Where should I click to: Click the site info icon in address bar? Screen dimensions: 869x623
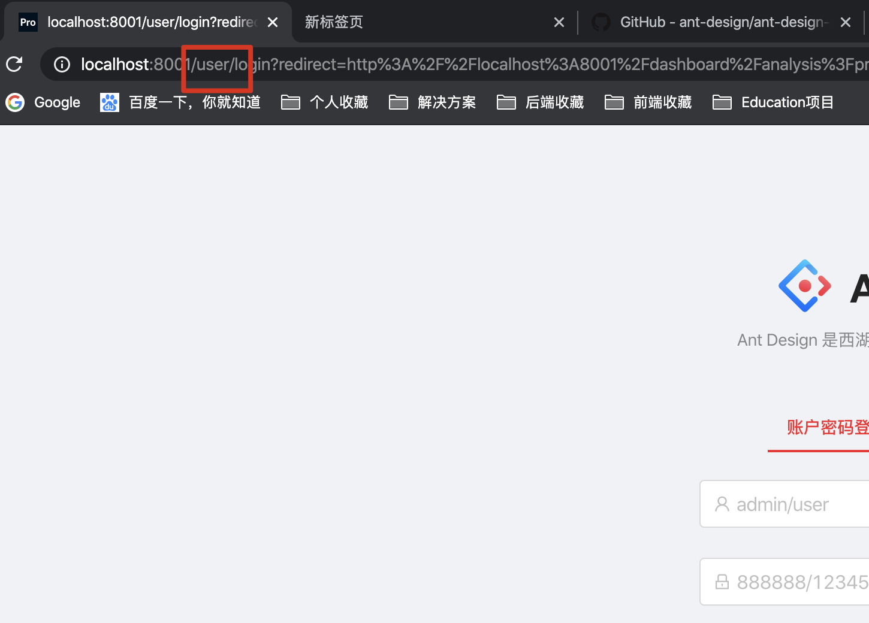[x=62, y=64]
